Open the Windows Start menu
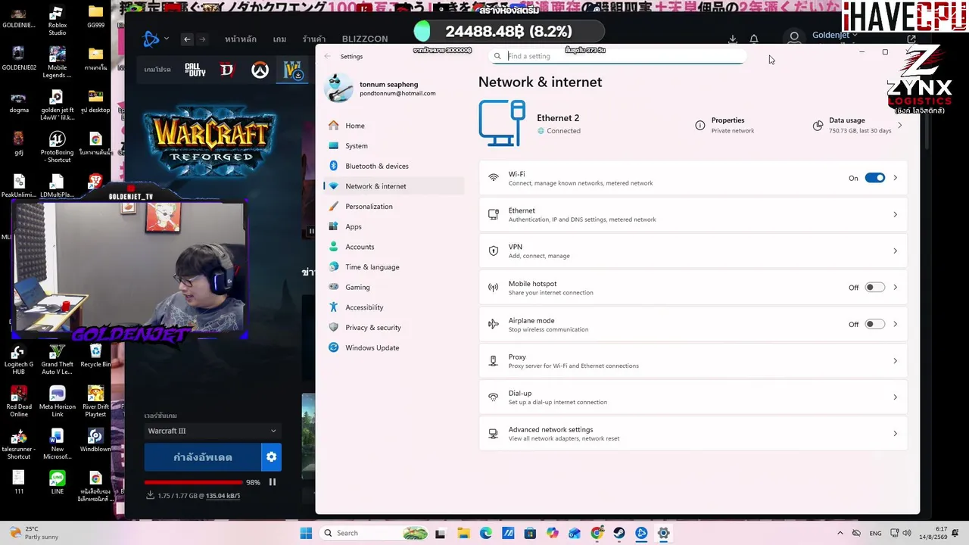Screen dimensions: 969x545 (x=306, y=534)
